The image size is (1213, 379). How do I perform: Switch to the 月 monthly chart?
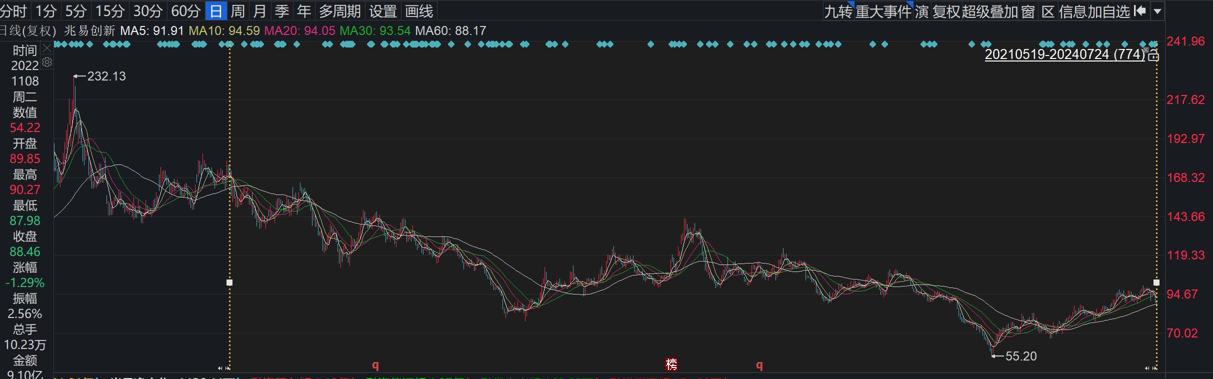pos(260,11)
